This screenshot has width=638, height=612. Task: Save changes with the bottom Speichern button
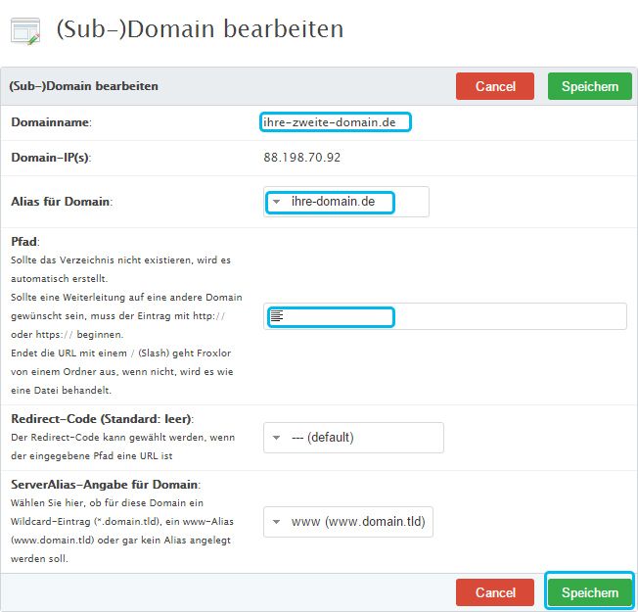click(x=589, y=592)
